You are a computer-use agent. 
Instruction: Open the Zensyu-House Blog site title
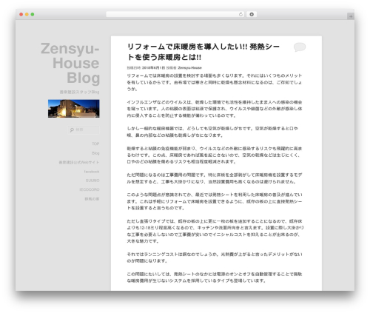point(70,63)
